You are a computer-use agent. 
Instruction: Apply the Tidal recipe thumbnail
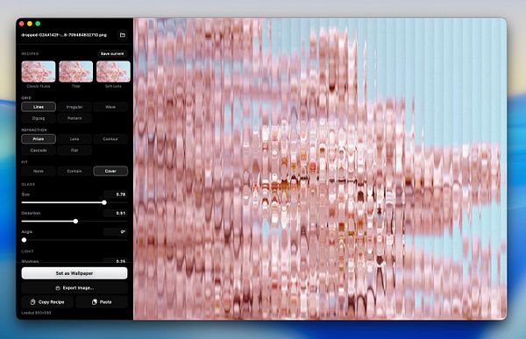75,72
